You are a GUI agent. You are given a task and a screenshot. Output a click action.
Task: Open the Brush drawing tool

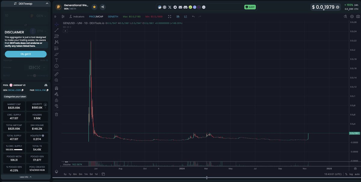pyautogui.click(x=56, y=54)
